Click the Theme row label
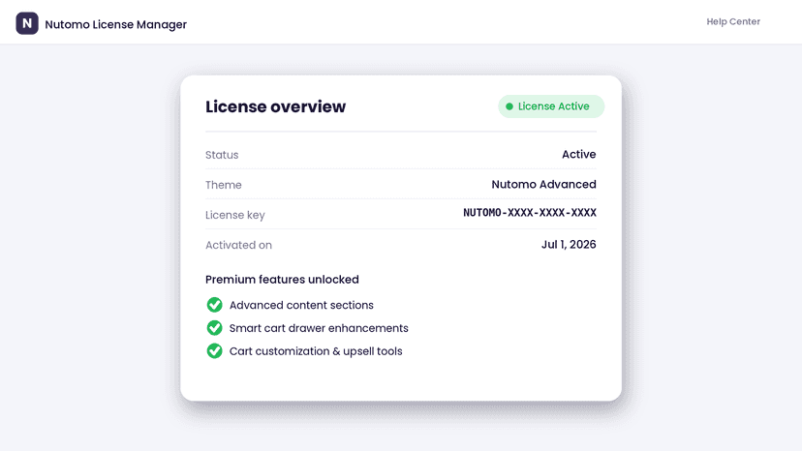802x451 pixels. [223, 185]
